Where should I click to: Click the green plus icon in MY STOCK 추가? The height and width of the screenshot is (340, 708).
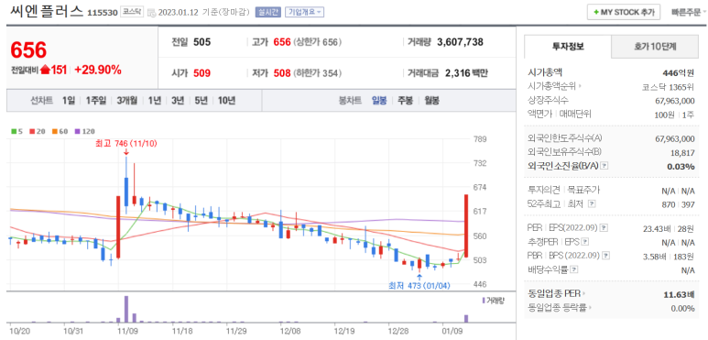(x=596, y=12)
